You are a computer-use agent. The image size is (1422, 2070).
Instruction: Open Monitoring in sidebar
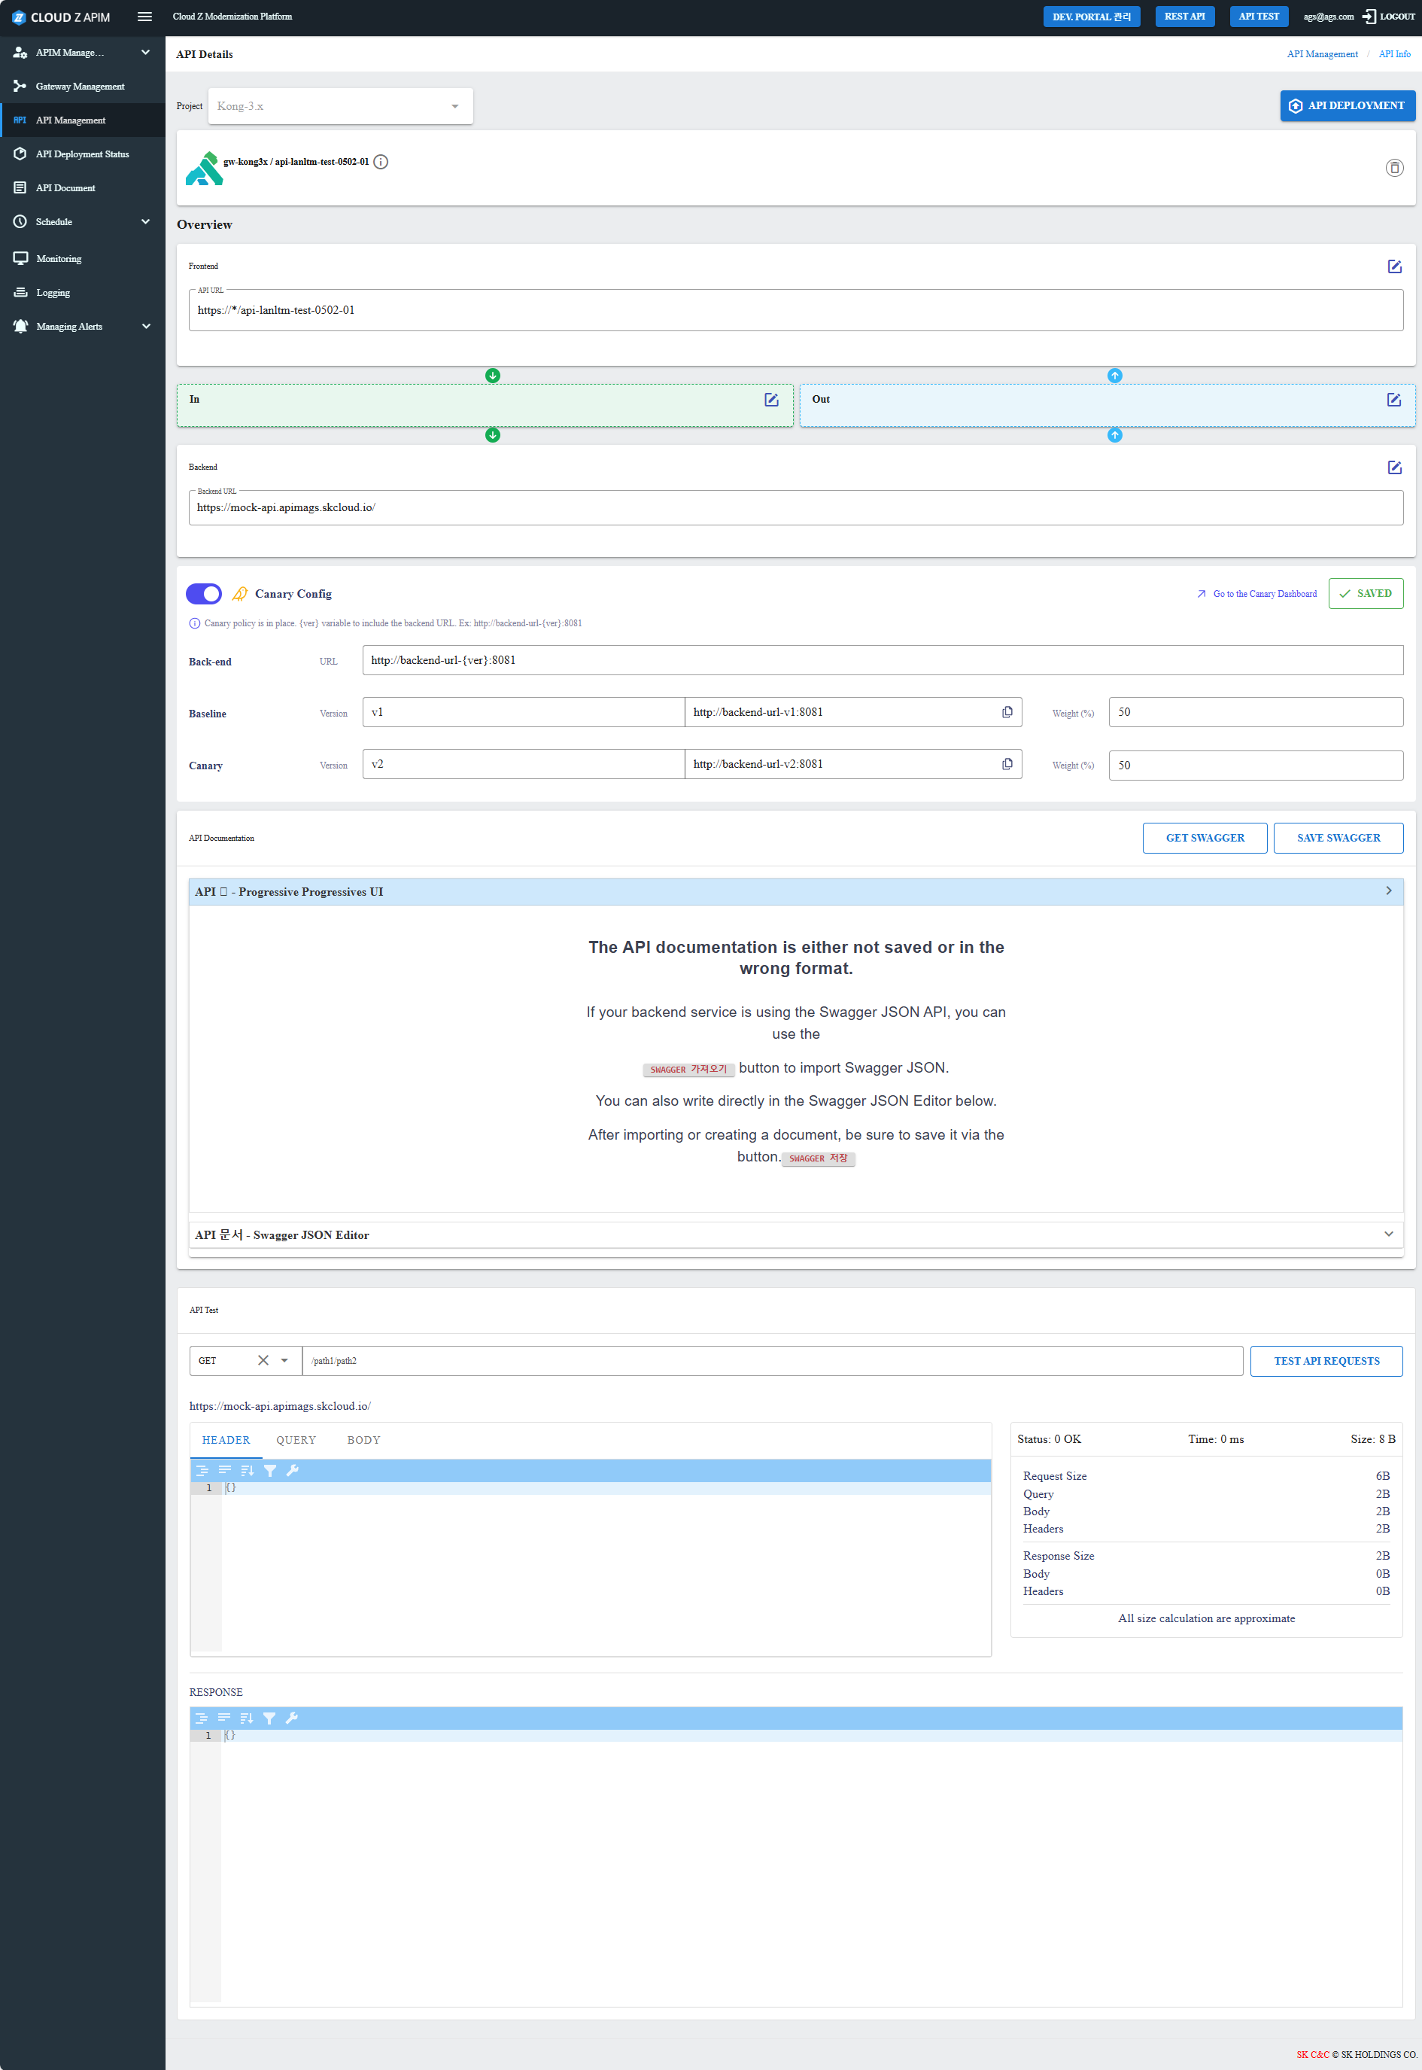[x=82, y=258]
